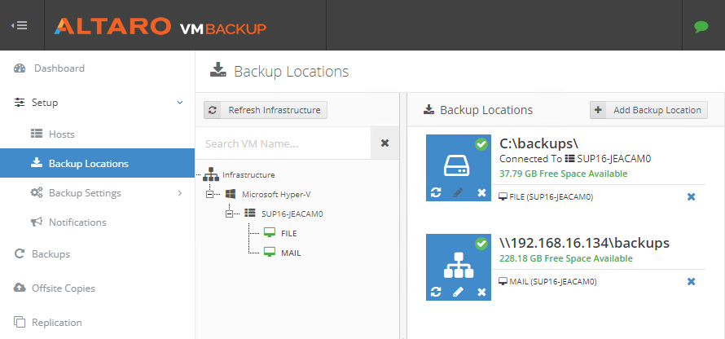725x339 pixels.
Task: Expand the Backup Settings submenu arrow
Action: pos(180,193)
